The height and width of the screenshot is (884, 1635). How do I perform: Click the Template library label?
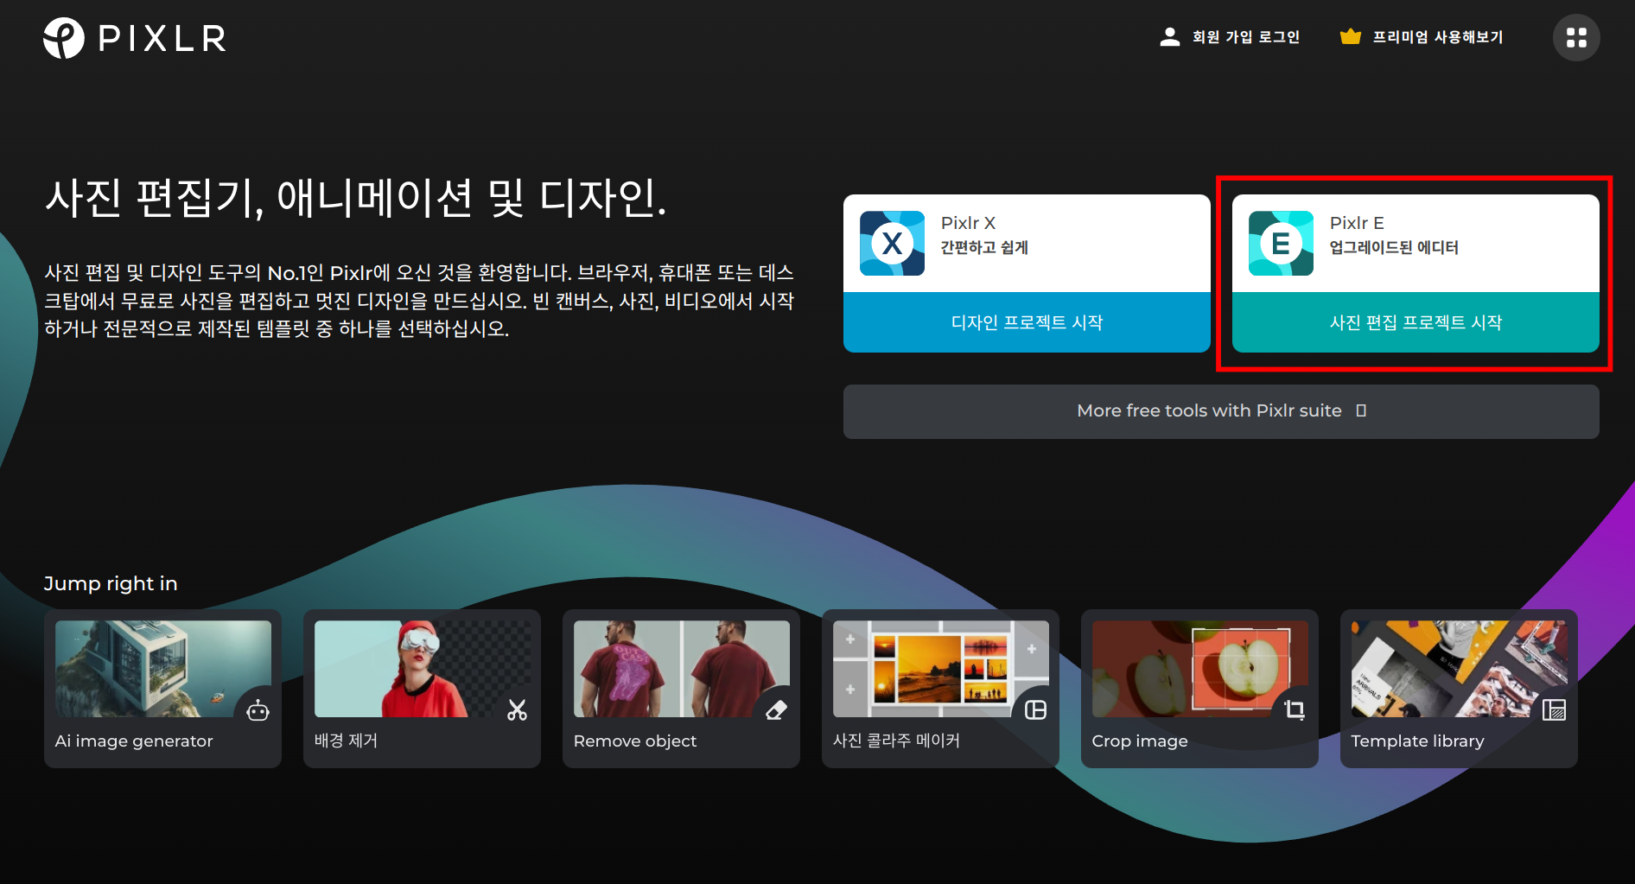1417,741
